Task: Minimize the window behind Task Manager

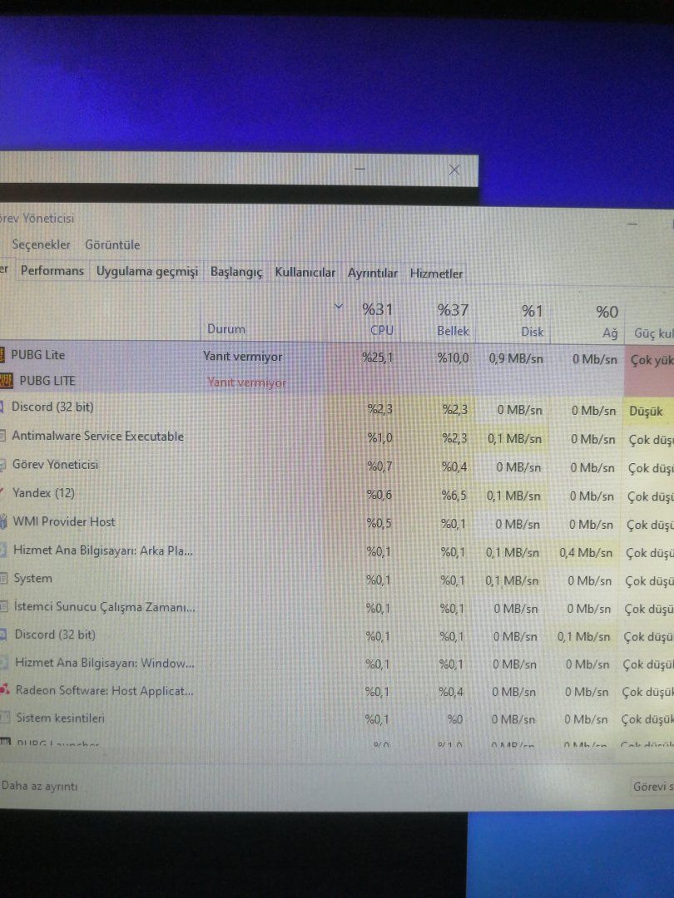Action: click(x=360, y=169)
